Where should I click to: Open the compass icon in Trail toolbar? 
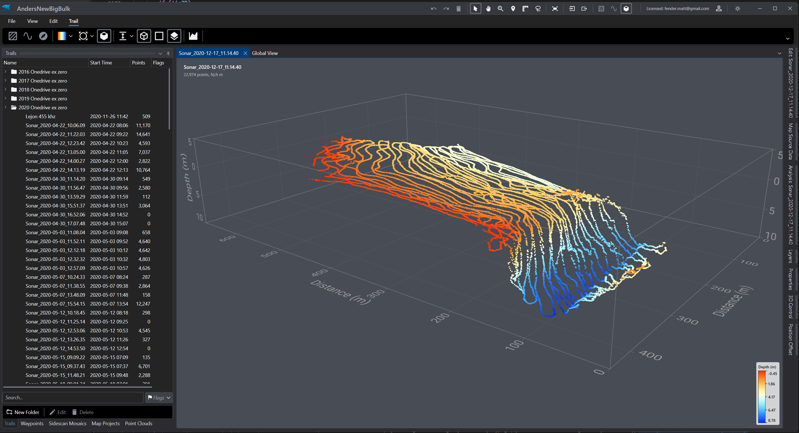[43, 36]
